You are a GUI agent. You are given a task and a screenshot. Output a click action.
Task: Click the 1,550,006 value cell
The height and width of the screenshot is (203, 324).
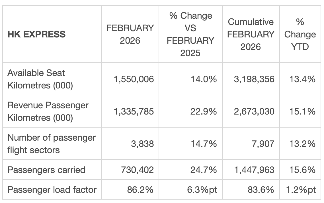(134, 79)
